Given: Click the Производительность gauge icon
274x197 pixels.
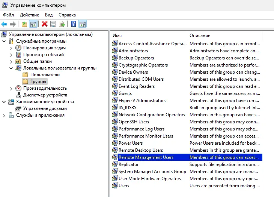Looking at the screenshot, I should point(18,88).
